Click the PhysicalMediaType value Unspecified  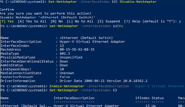pos(71,58)
